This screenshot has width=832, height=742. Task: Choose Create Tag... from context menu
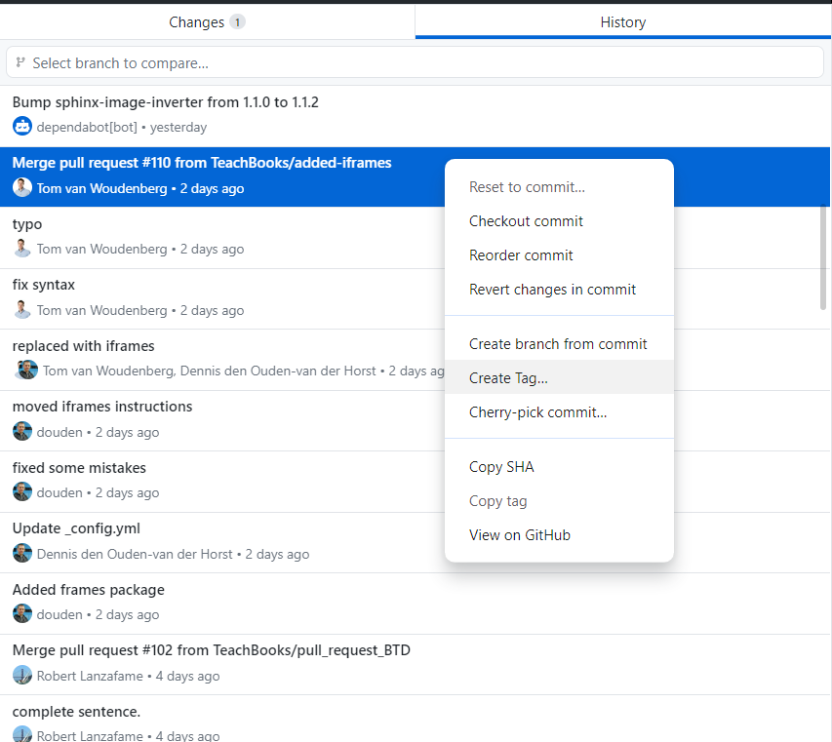point(508,378)
